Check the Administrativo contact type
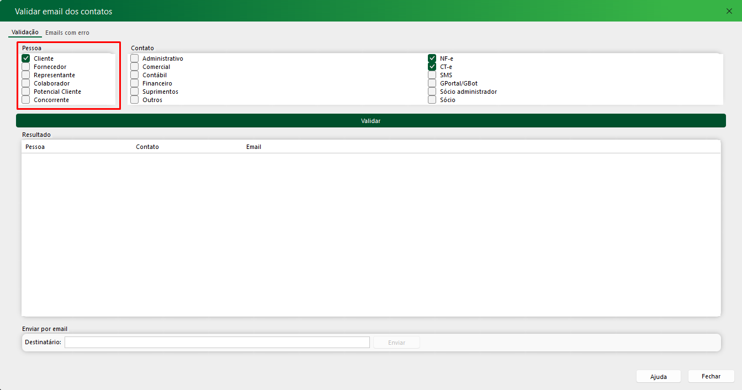Screen dimensions: 742x390 click(x=135, y=58)
